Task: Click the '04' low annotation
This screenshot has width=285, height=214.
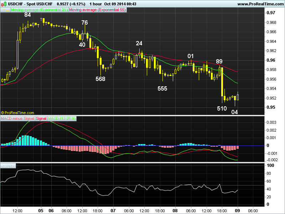Action: [x=234, y=112]
